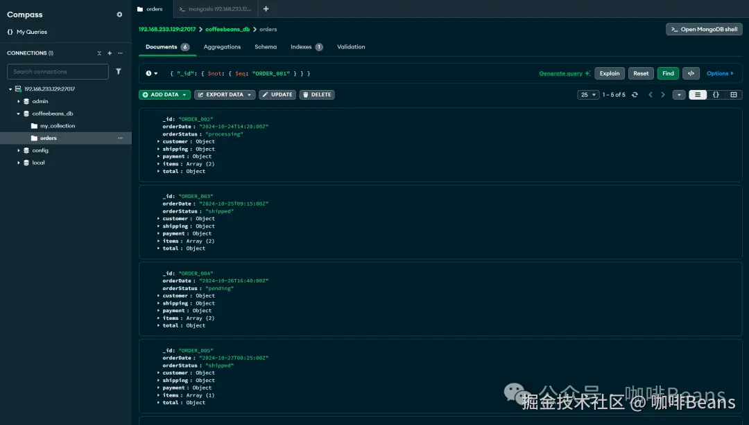Click the green Find button
Viewport: 749px width, 425px height.
coord(668,73)
